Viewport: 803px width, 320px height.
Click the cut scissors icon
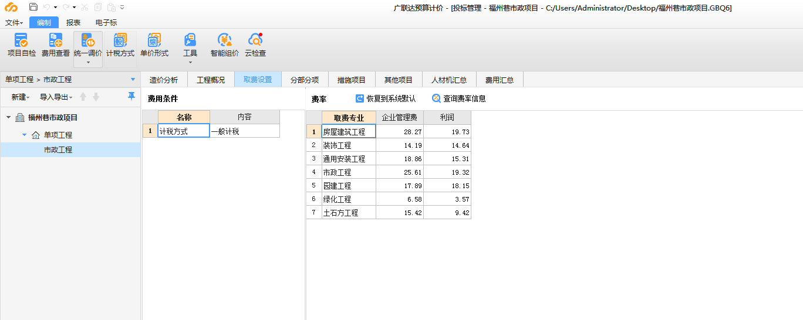[85, 8]
